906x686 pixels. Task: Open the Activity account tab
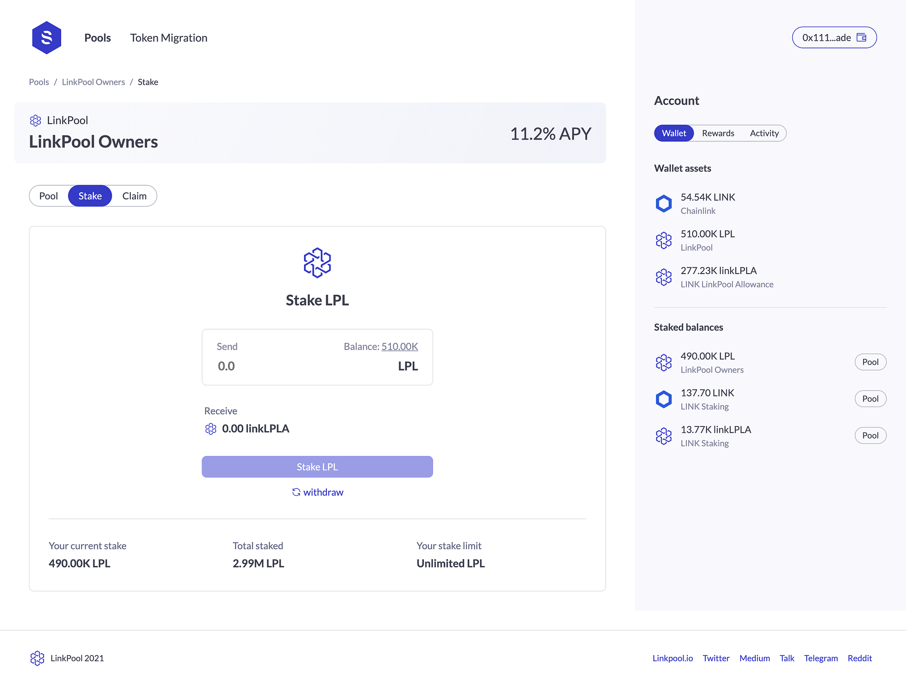click(764, 133)
